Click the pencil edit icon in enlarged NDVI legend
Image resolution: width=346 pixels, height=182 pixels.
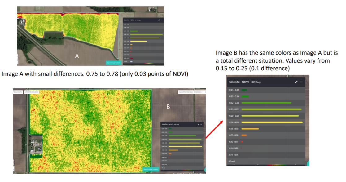[296, 82]
